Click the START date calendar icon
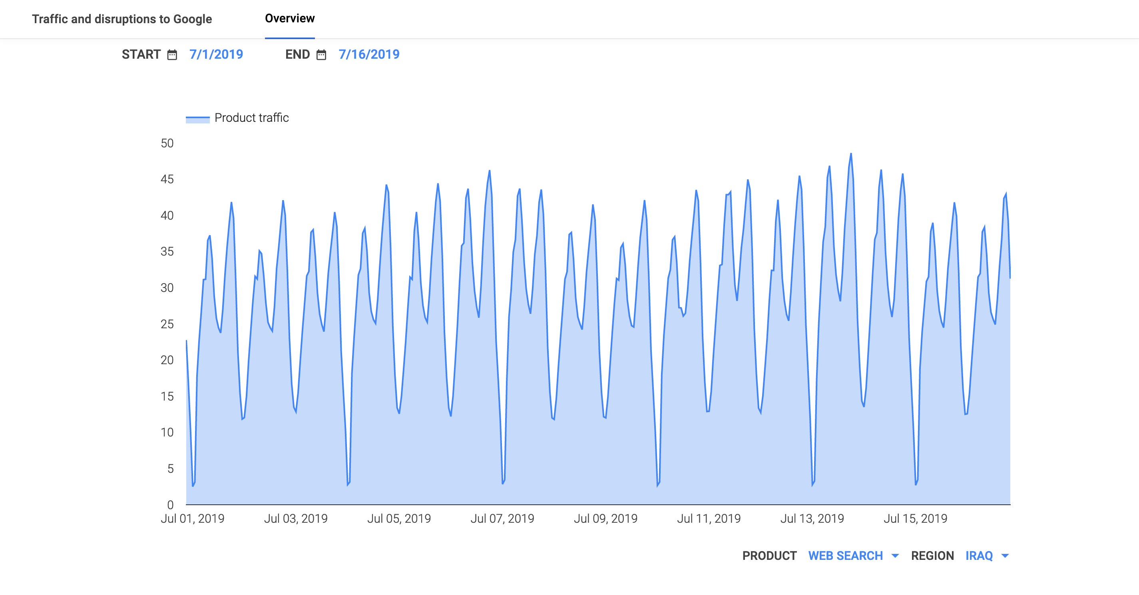1139x595 pixels. (172, 55)
